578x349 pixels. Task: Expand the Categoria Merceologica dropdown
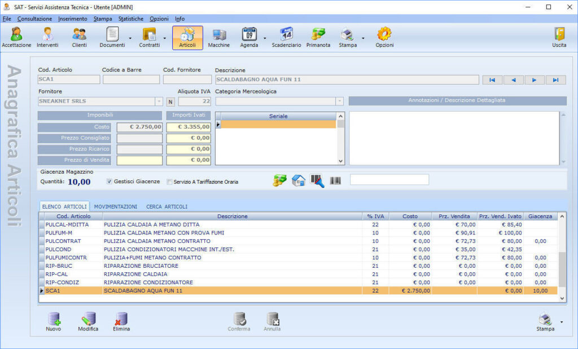tap(339, 101)
